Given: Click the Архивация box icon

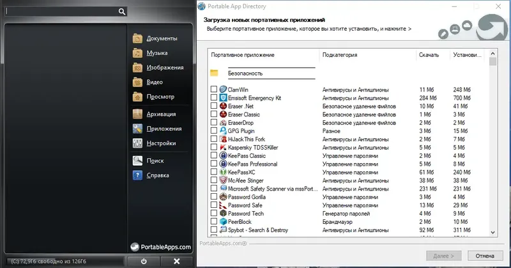Looking at the screenshot, I should coord(137,114).
